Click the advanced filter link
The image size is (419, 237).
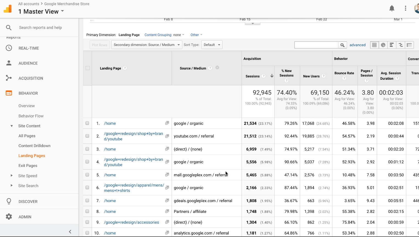click(x=357, y=45)
